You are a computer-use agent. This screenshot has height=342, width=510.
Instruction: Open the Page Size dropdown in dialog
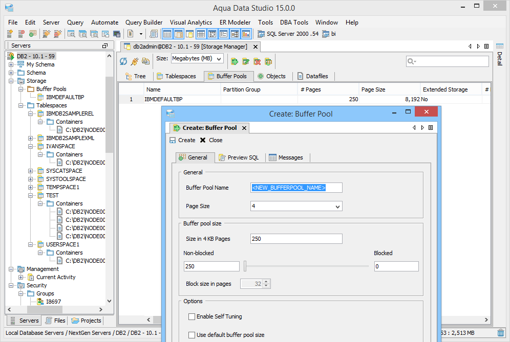(x=296, y=206)
